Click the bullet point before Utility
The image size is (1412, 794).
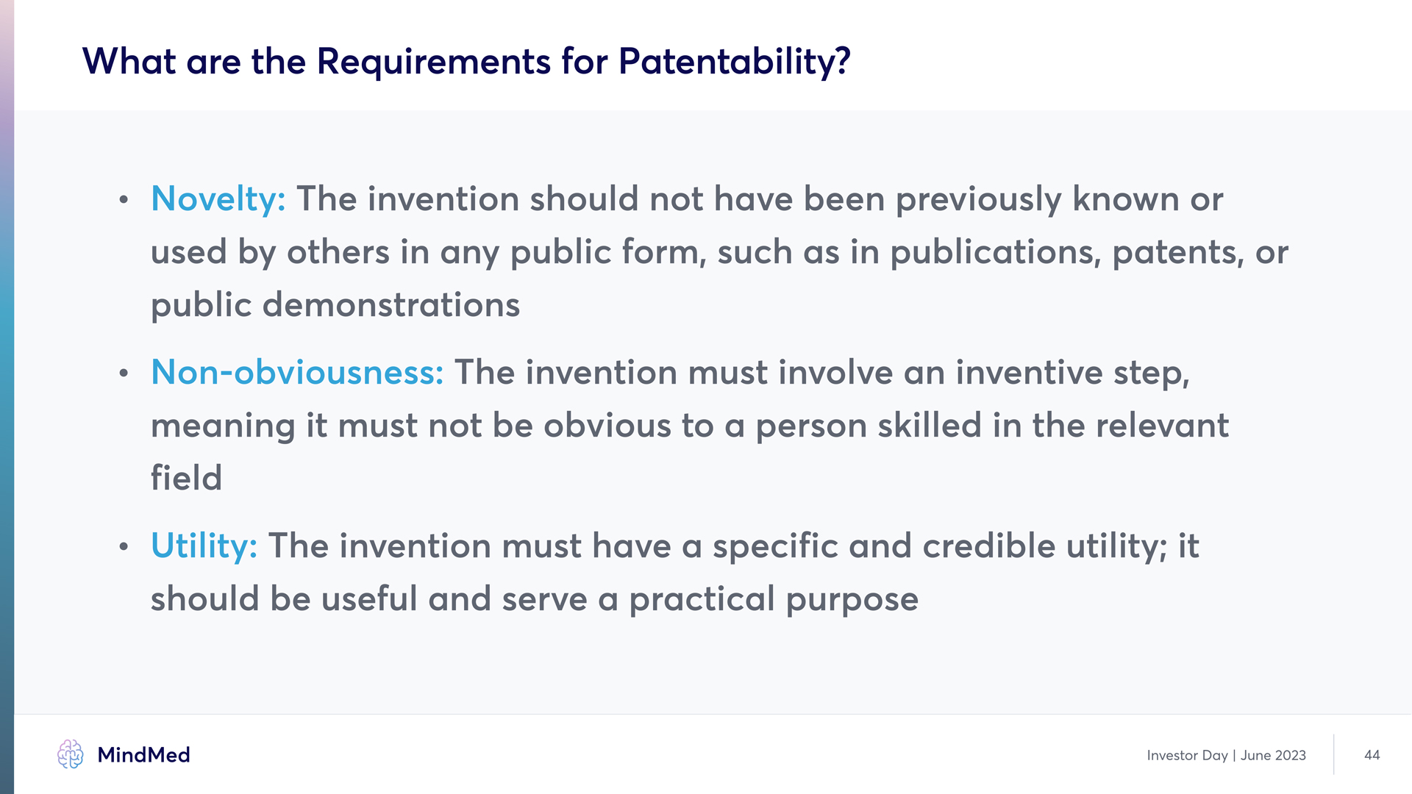(124, 547)
